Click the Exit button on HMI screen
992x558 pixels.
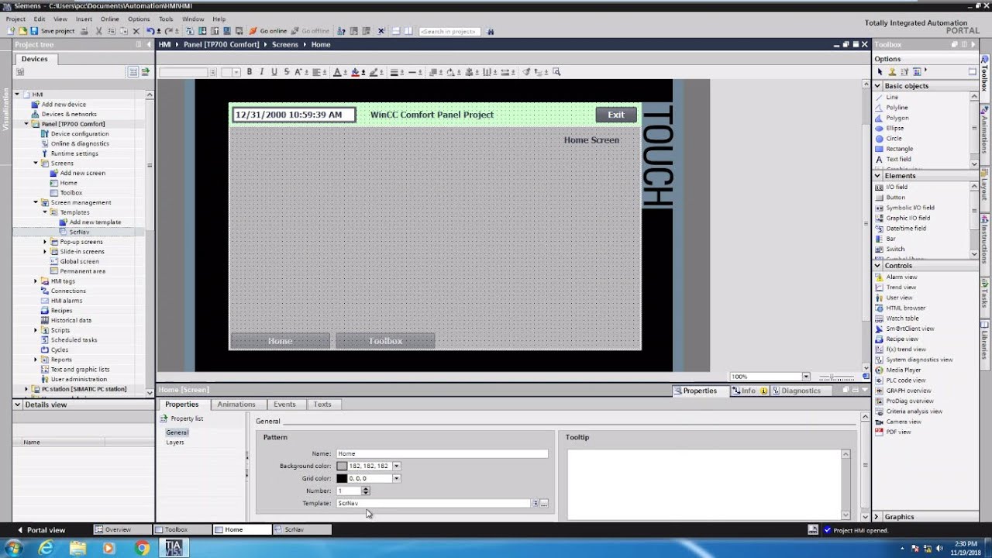pyautogui.click(x=616, y=115)
